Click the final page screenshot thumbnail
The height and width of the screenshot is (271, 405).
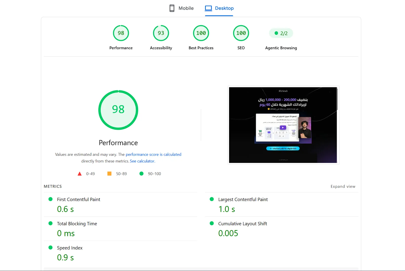[283, 125]
